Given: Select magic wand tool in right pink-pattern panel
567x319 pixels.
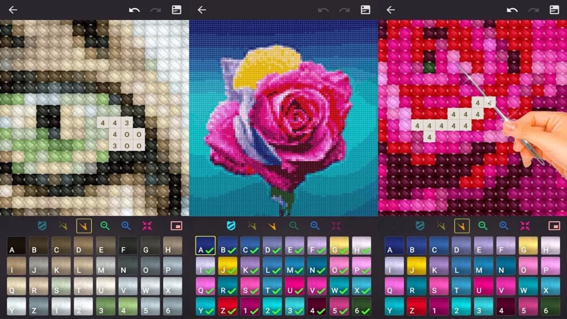Looking at the screenshot, I should pyautogui.click(x=441, y=226).
